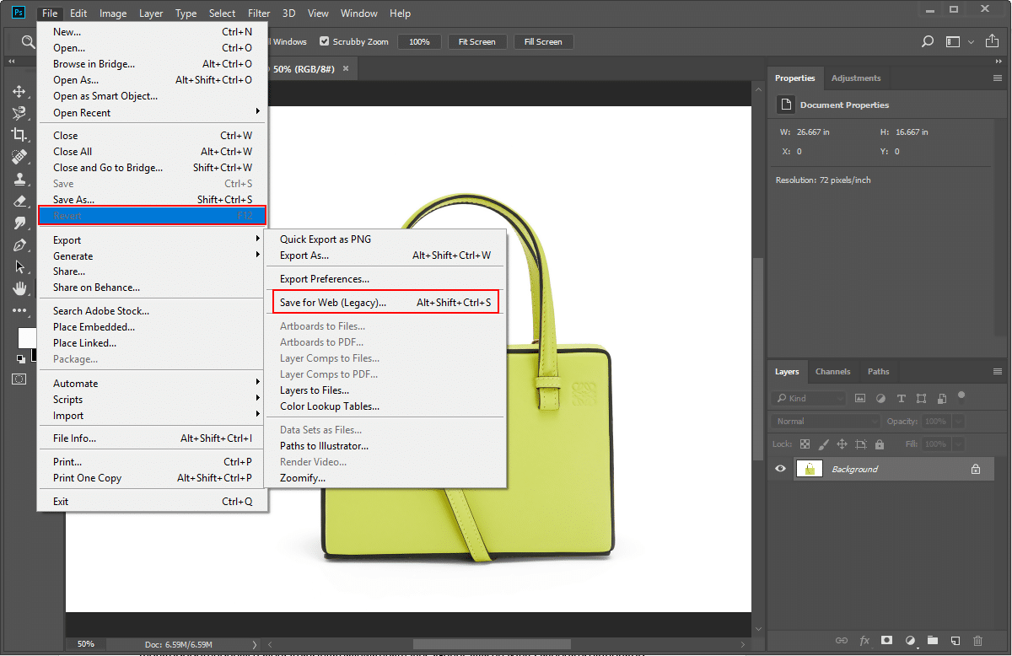Open the blending mode dropdown showing Normal
The width and height of the screenshot is (1012, 656).
[x=824, y=421]
